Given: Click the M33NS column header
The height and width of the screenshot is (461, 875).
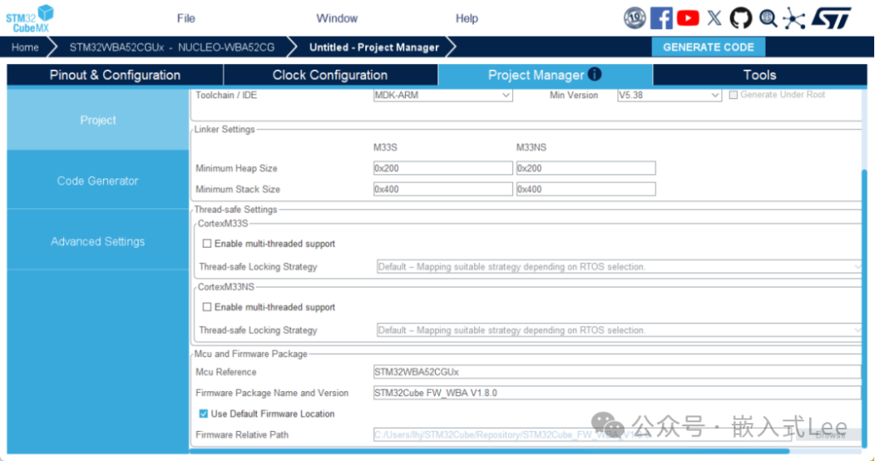Looking at the screenshot, I should coord(531,147).
